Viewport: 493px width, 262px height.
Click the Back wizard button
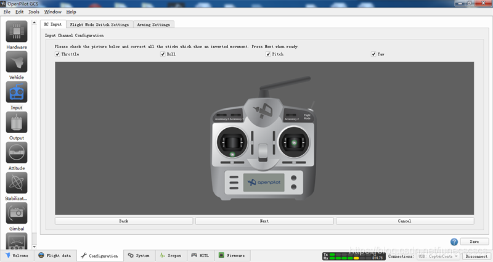pyautogui.click(x=124, y=221)
